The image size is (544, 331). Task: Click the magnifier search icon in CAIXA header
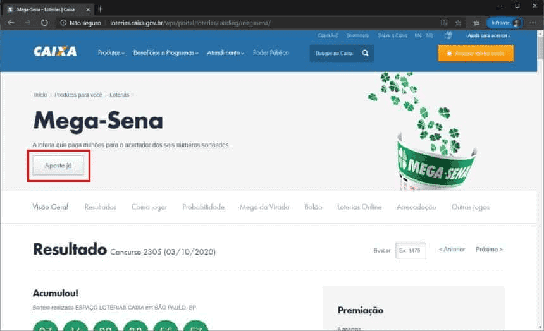pyautogui.click(x=366, y=53)
